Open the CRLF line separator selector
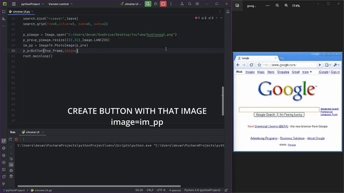Image resolution: width=344 pixels, height=193 pixels. click(x=150, y=190)
